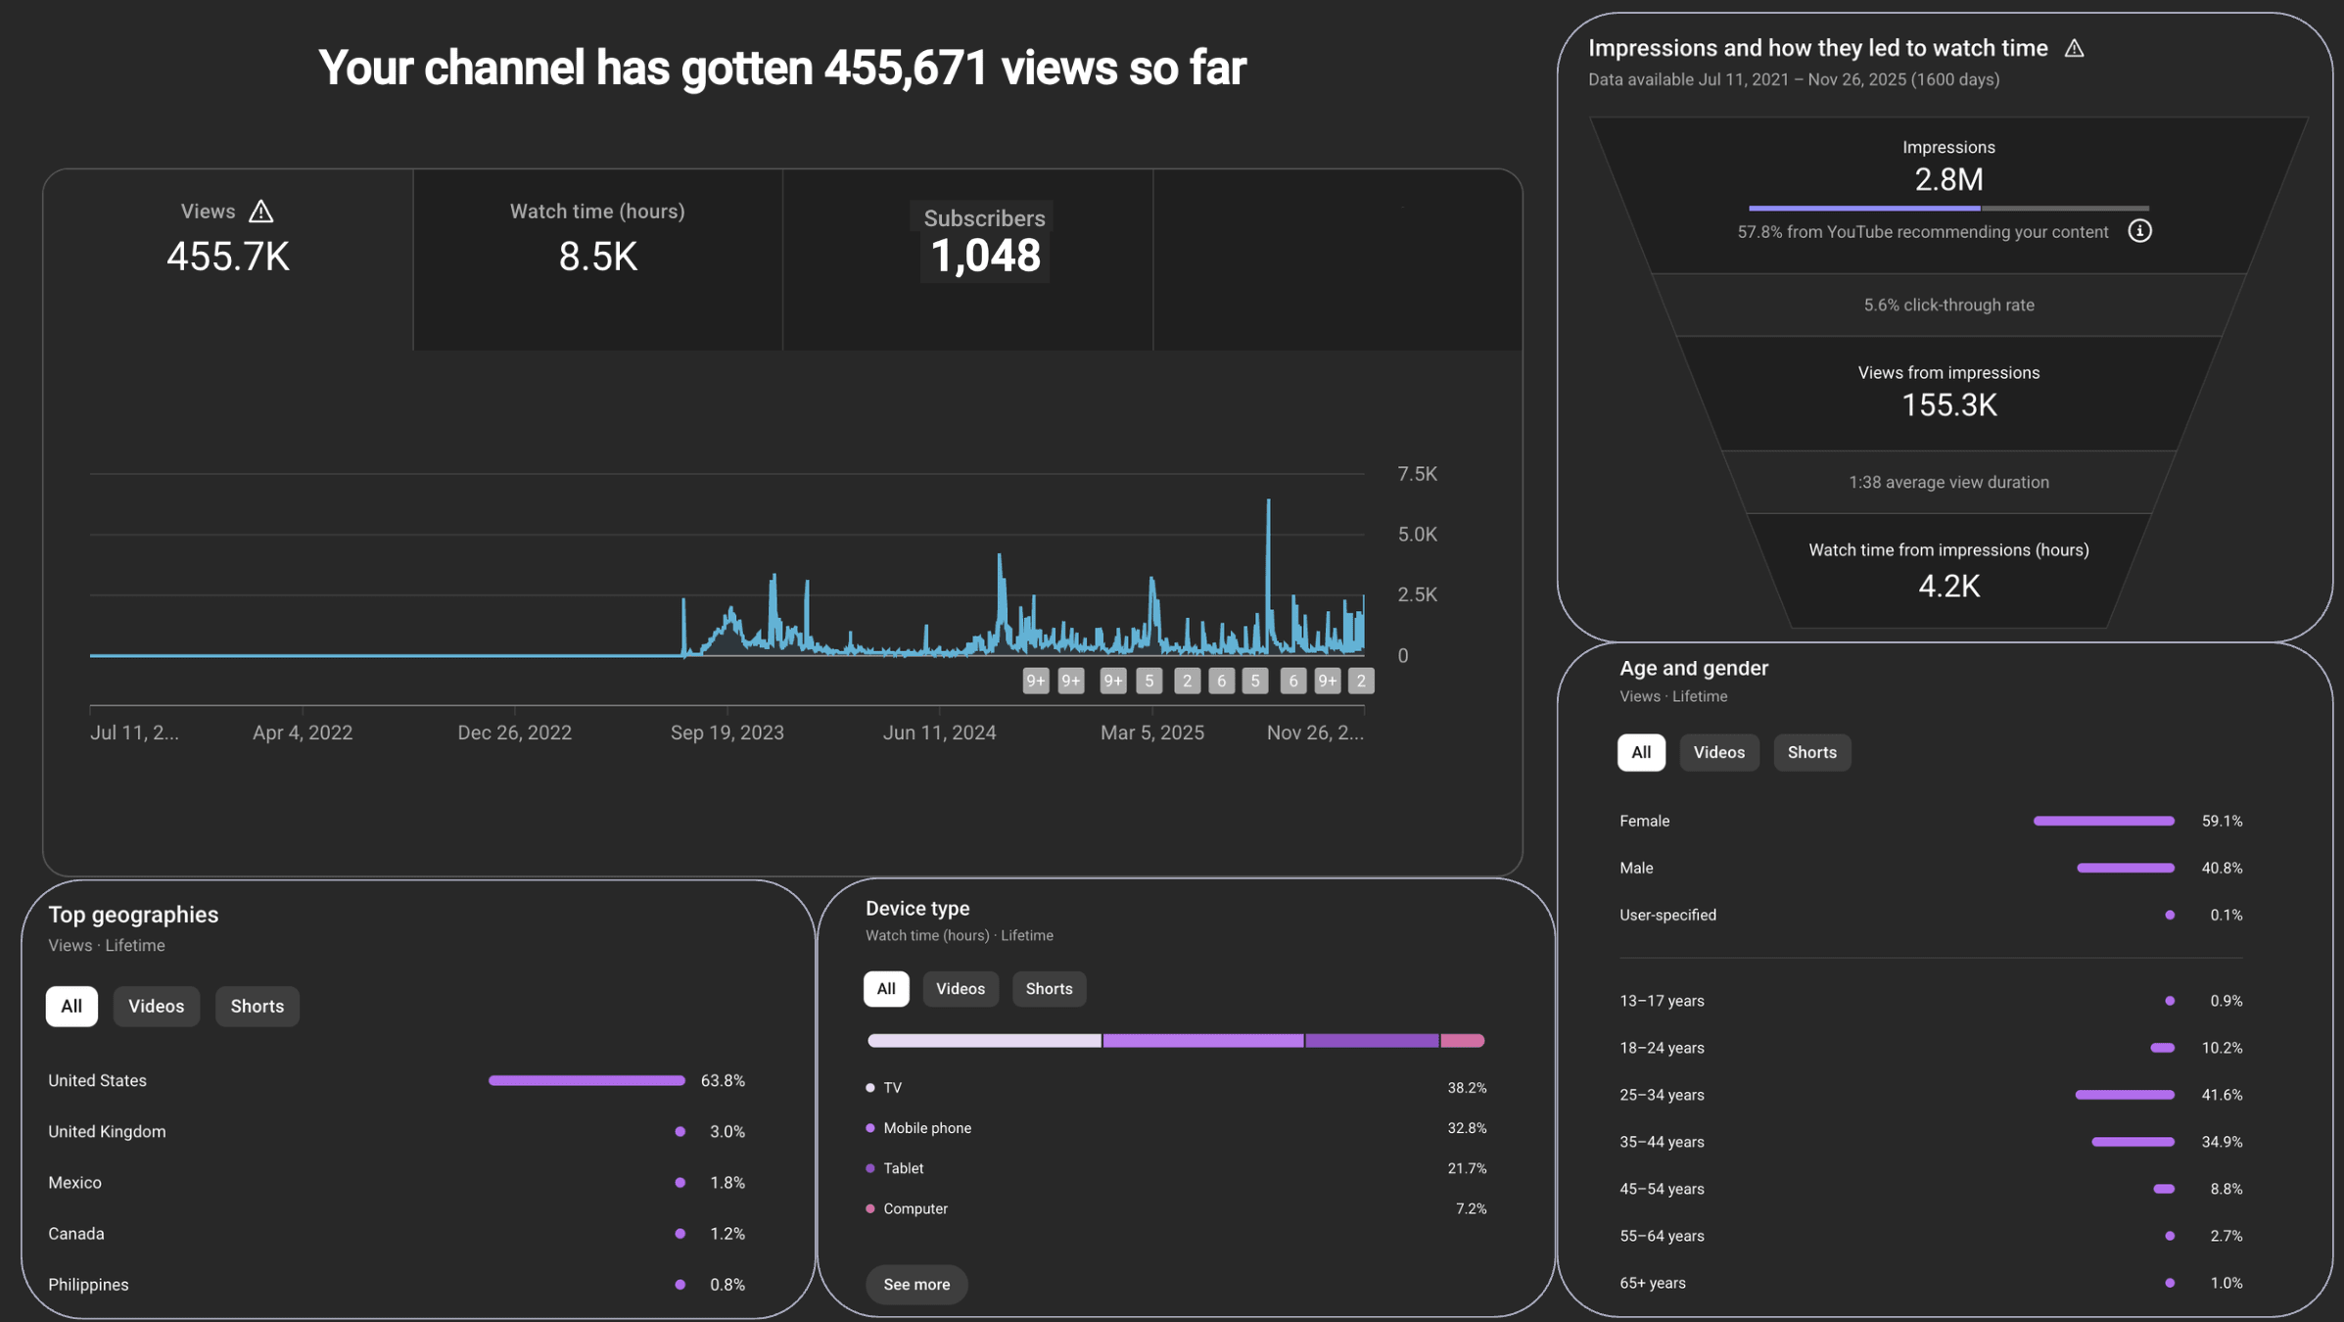
Task: Click the United States percentage bar
Action: [586, 1080]
